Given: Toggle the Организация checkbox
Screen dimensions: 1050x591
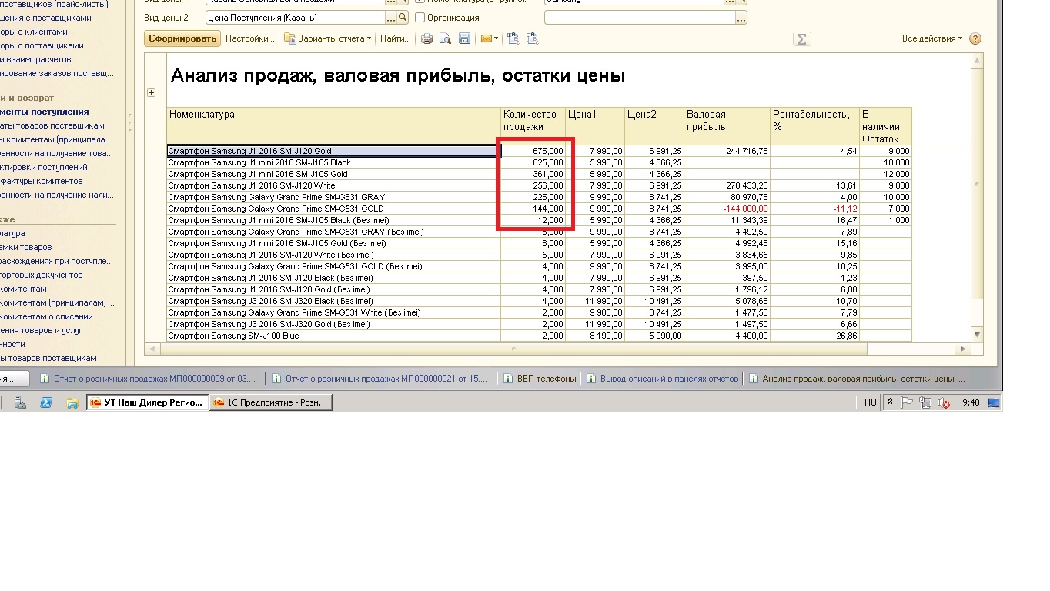Looking at the screenshot, I should [x=420, y=17].
